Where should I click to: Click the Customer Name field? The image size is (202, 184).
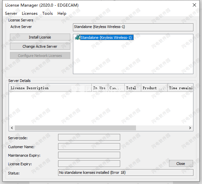tap(89, 146)
